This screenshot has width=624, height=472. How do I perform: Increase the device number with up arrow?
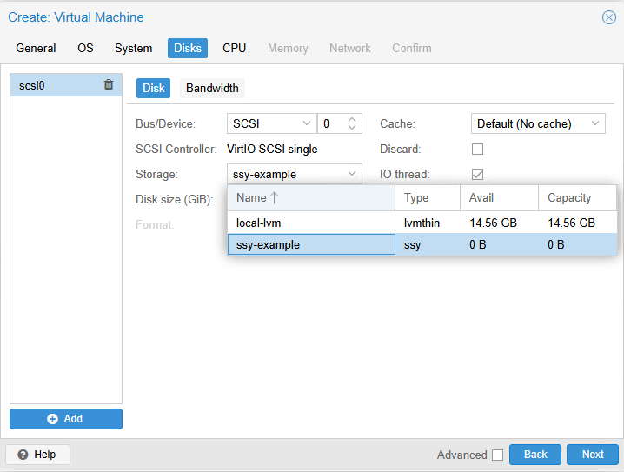click(x=352, y=120)
